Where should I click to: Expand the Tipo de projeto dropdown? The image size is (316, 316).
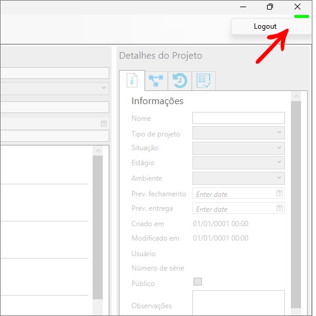click(x=238, y=133)
